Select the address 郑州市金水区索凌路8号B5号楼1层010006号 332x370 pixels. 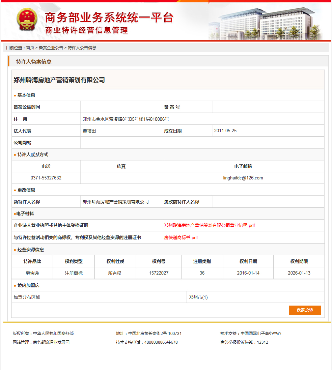[x=126, y=119]
